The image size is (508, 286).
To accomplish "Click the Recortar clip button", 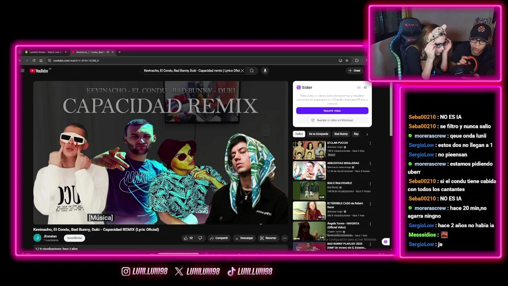I will [268, 238].
